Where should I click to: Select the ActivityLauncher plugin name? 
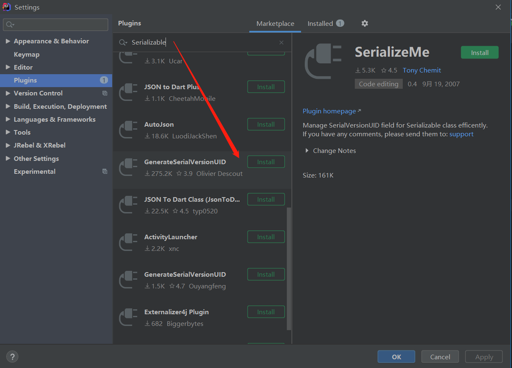171,237
